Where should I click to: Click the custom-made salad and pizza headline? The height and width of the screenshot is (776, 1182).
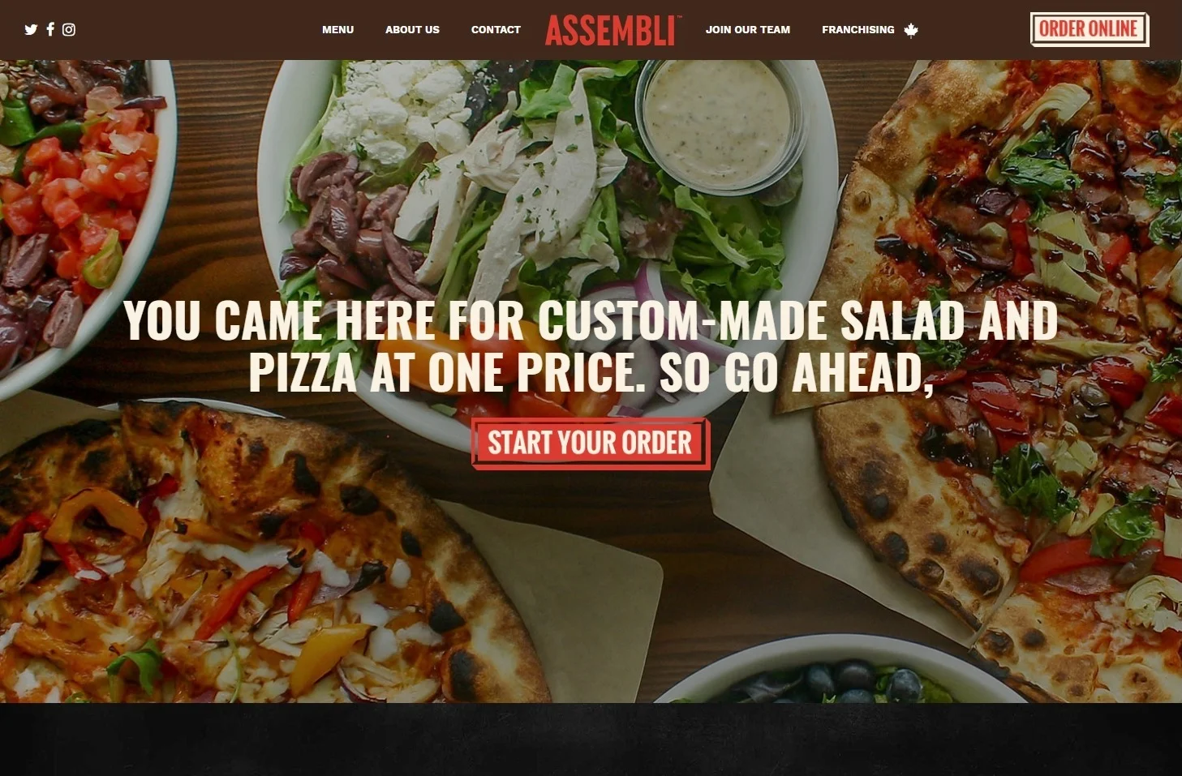tap(591, 347)
